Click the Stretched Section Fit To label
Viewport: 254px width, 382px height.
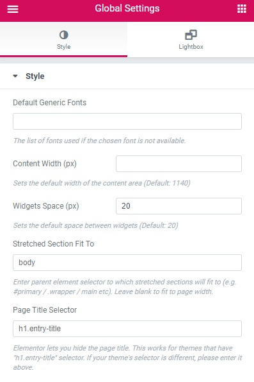(x=53, y=243)
